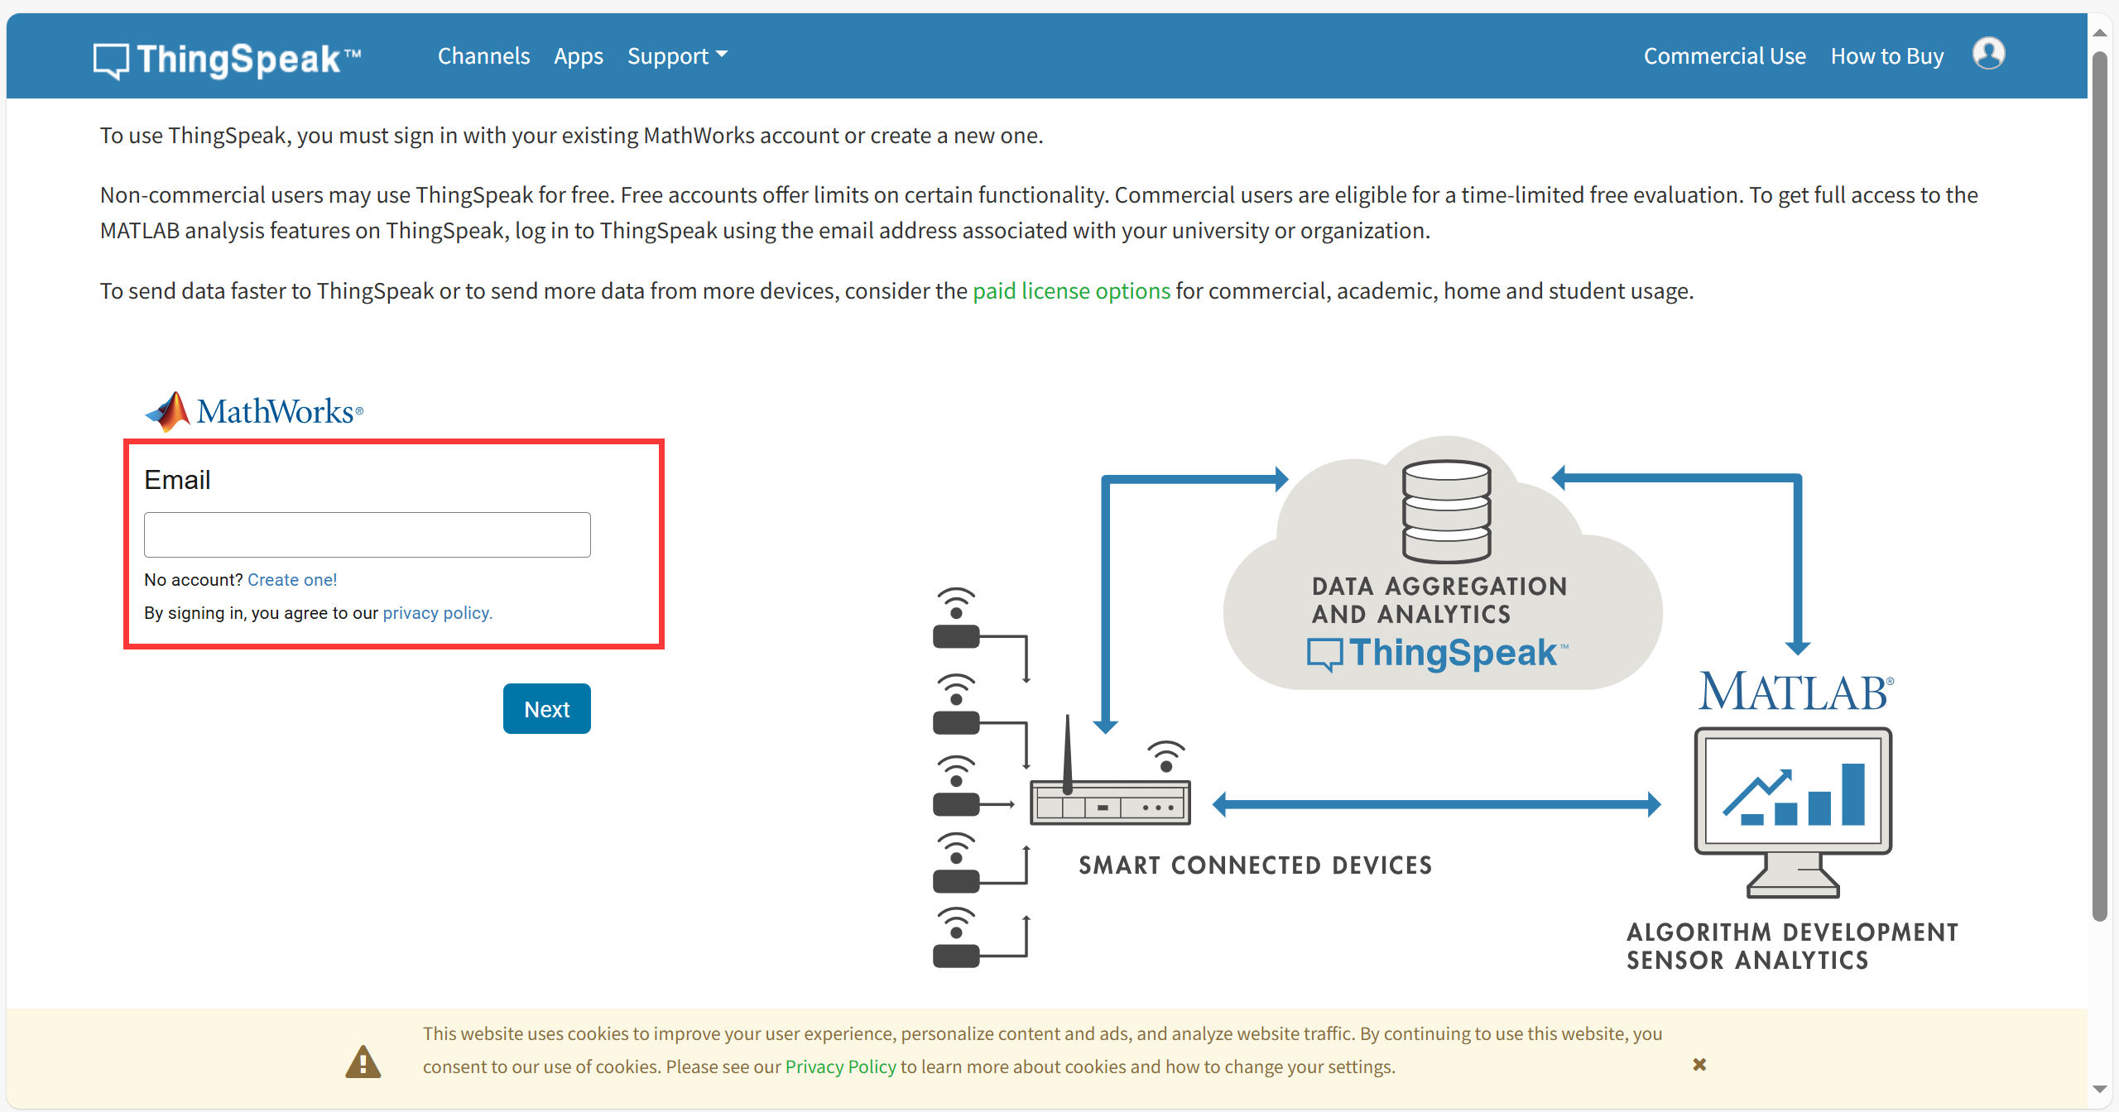The image size is (2119, 1112).
Task: Open the privacy policy link in sign-in box
Action: [x=437, y=613]
